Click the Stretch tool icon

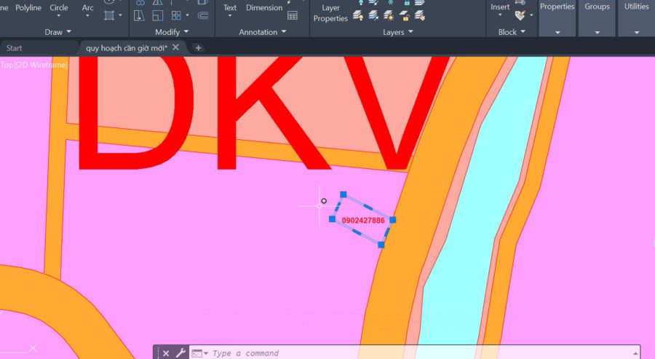coord(139,16)
